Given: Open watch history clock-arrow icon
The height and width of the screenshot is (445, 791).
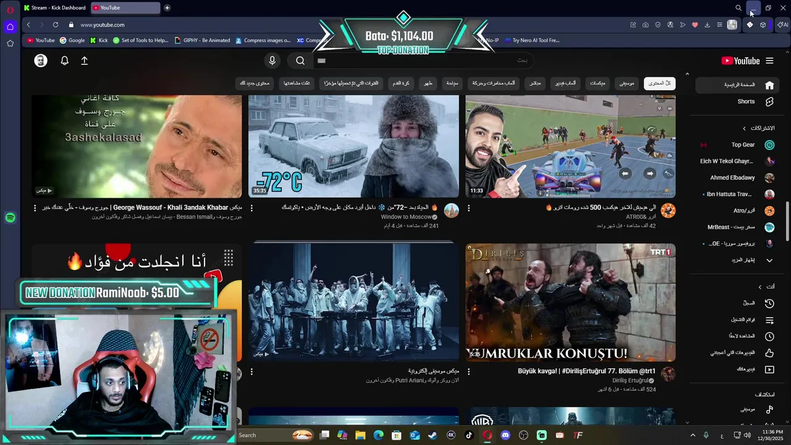Looking at the screenshot, I should pos(769,303).
